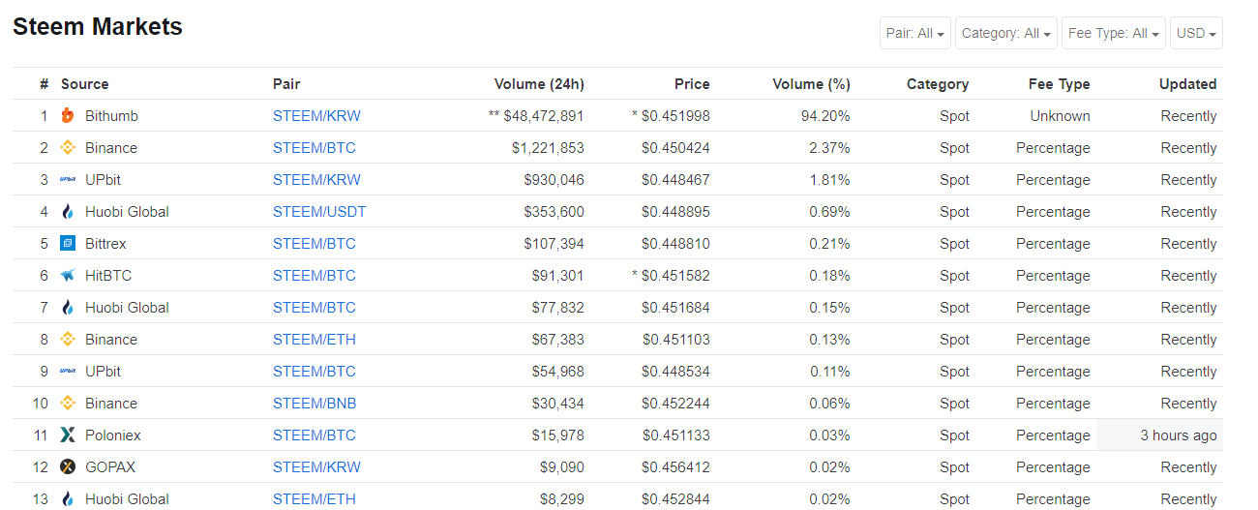Open Bithumb STEEM/KRW pair link
This screenshot has height=510, width=1258.
click(316, 116)
